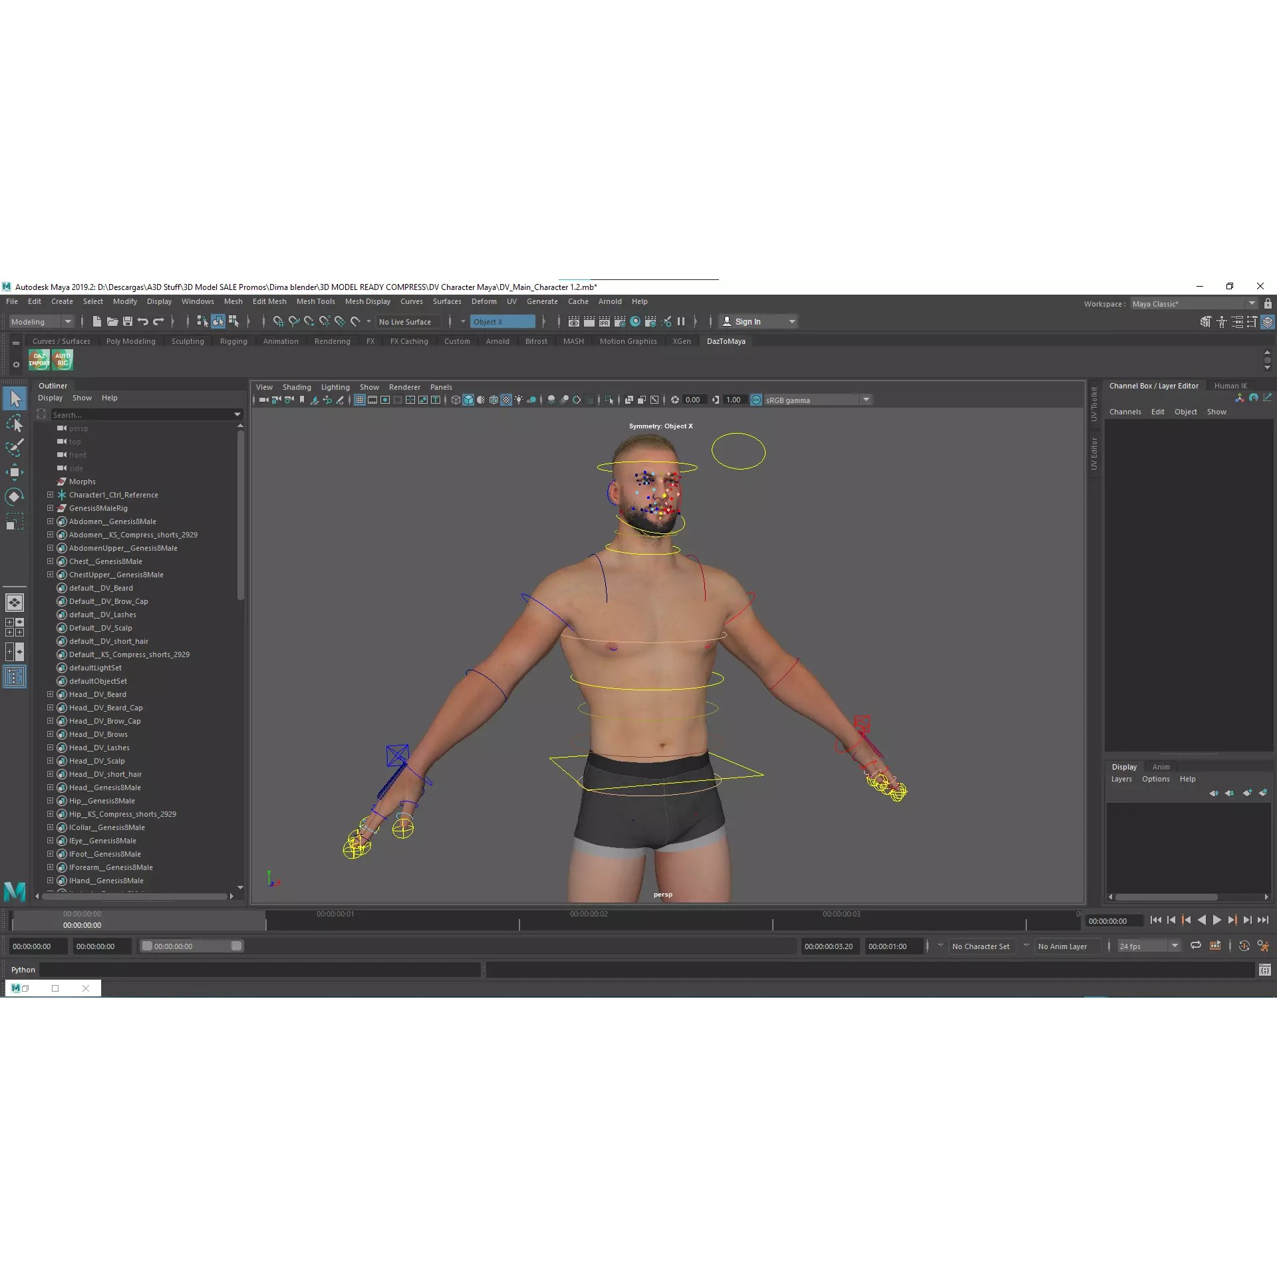The image size is (1277, 1277).
Task: Select the Move tool in the toolbox
Action: click(15, 472)
